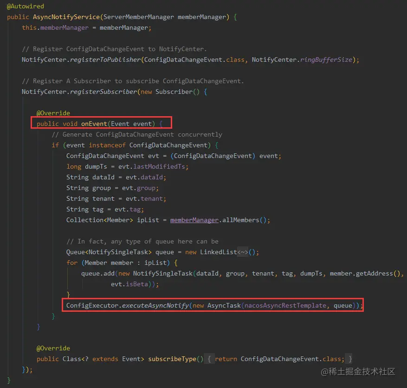
Task: Click the AsyncNotifyService constructor name
Action: tap(66, 17)
